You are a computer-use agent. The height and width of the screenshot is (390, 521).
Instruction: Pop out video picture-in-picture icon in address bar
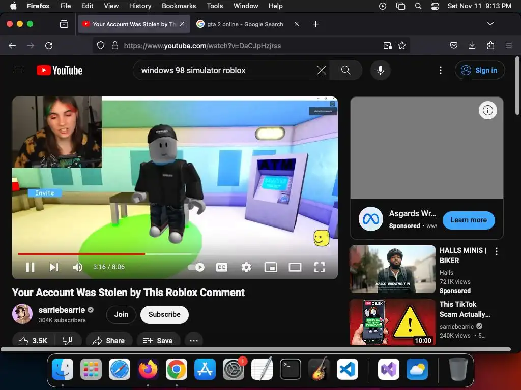[387, 45]
